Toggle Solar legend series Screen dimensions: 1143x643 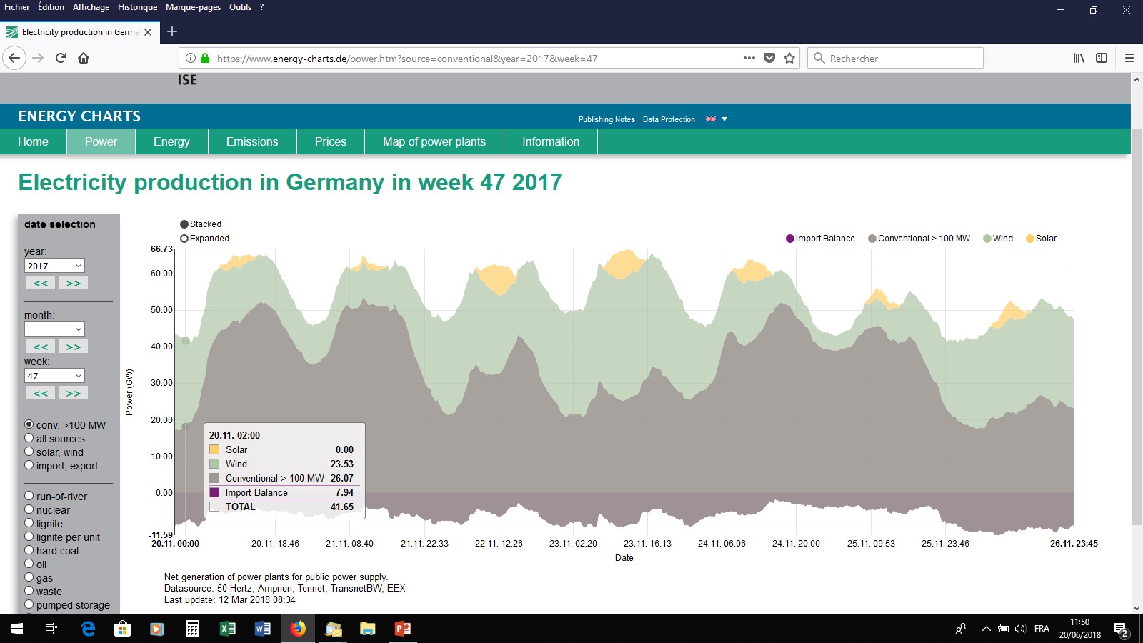(1042, 239)
